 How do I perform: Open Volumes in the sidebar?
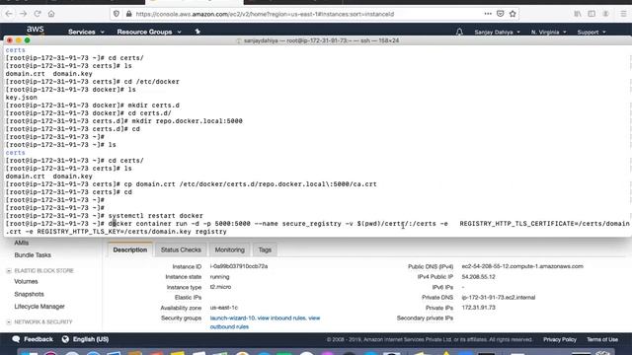coord(27,282)
